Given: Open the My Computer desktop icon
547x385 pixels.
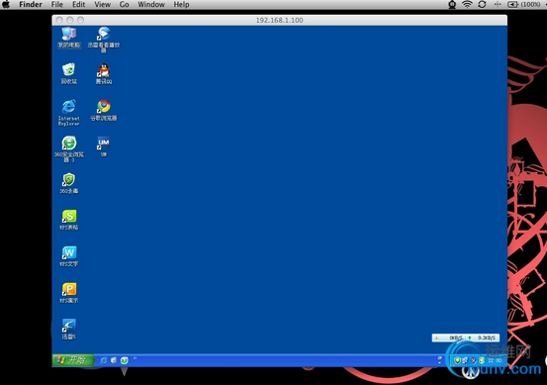Looking at the screenshot, I should [69, 38].
